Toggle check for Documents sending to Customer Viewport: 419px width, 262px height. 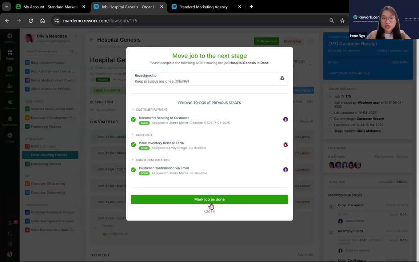(133, 119)
